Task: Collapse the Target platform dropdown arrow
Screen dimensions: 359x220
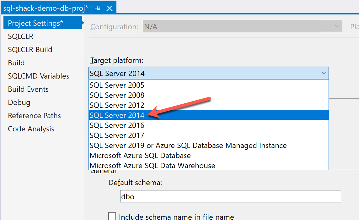Action: [324, 73]
